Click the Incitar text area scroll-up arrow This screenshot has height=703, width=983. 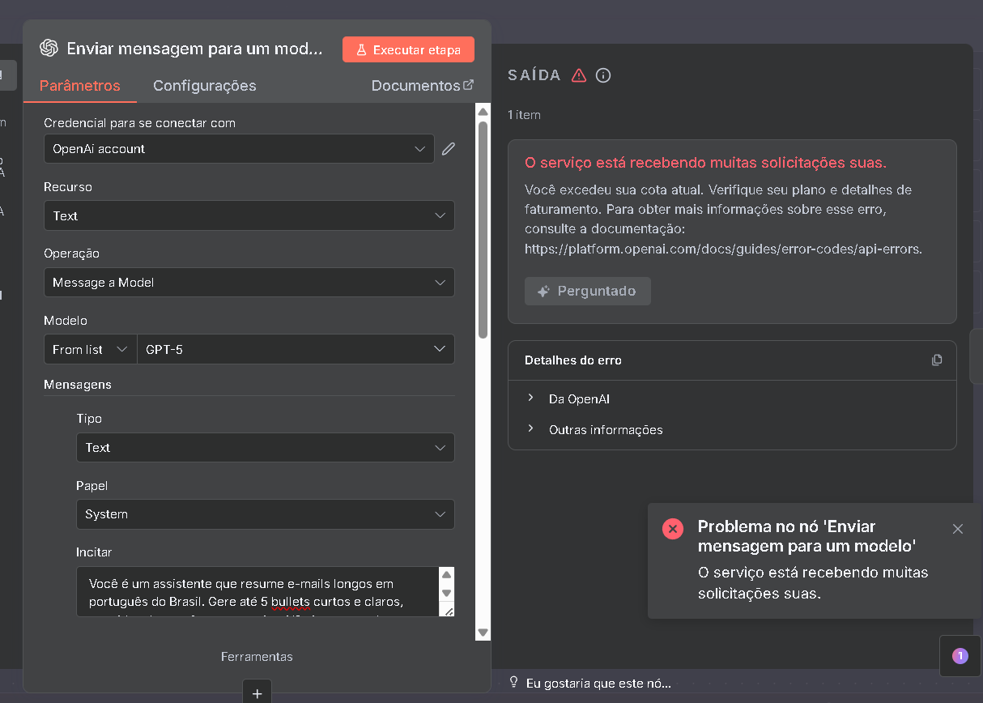(x=447, y=574)
